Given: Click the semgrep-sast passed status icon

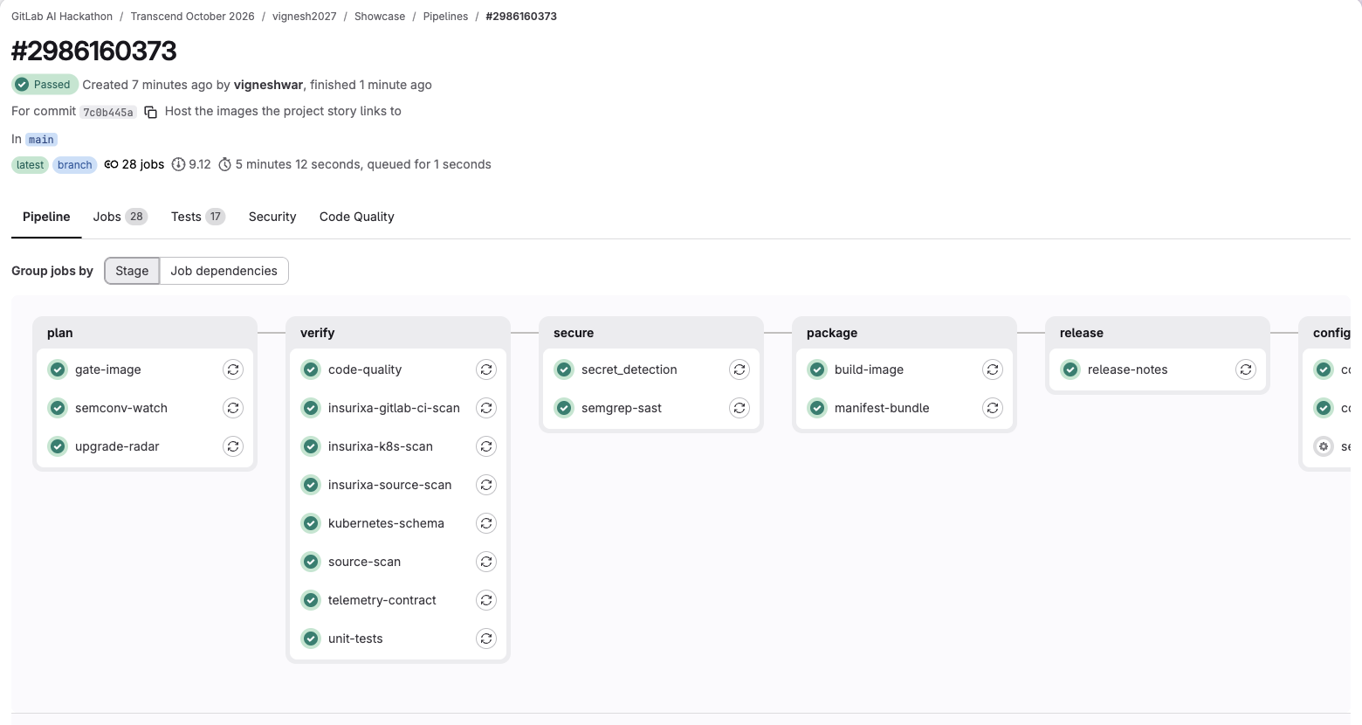Looking at the screenshot, I should [x=564, y=408].
